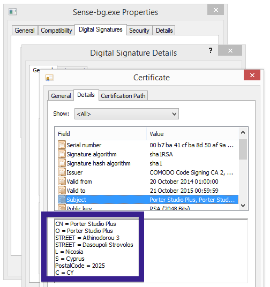270x287 pixels.
Task: Click the PostalCode = 2025 line
Action: 80,266
